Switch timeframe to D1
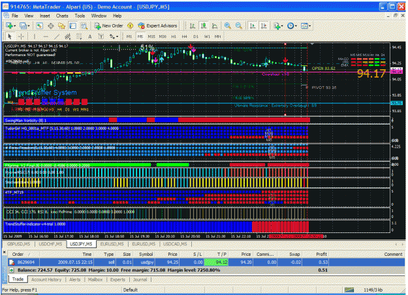The width and height of the screenshot is (408, 295). [196, 37]
